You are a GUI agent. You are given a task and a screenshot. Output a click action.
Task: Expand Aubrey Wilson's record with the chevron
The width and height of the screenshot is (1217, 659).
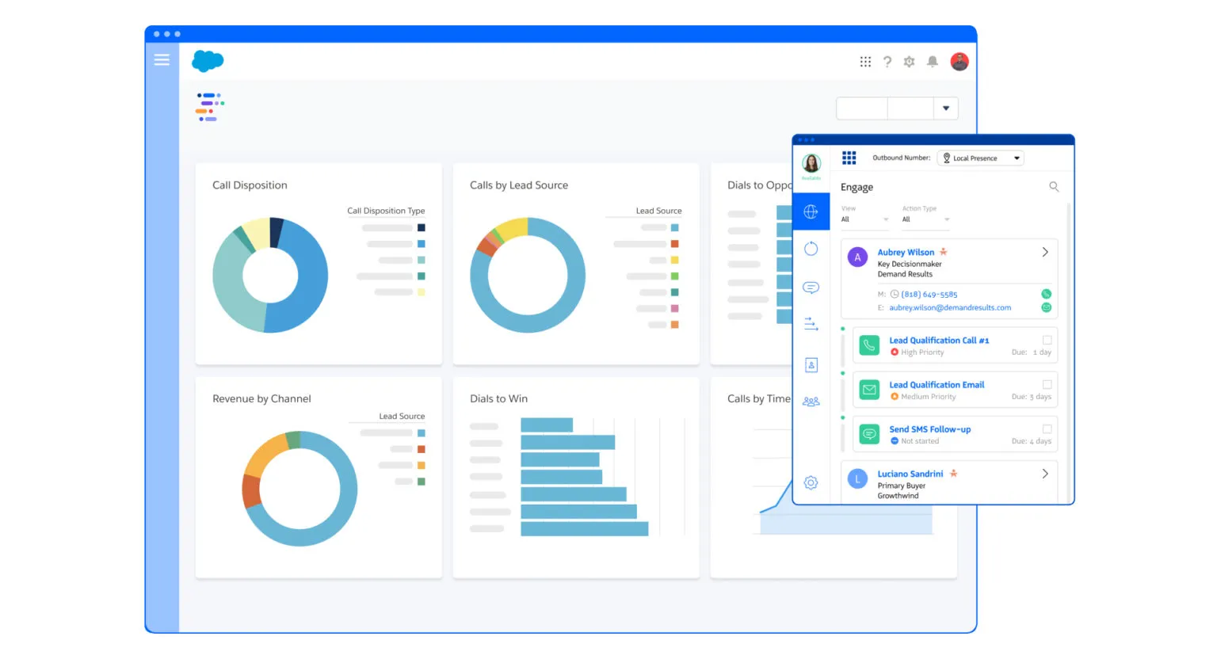1044,251
